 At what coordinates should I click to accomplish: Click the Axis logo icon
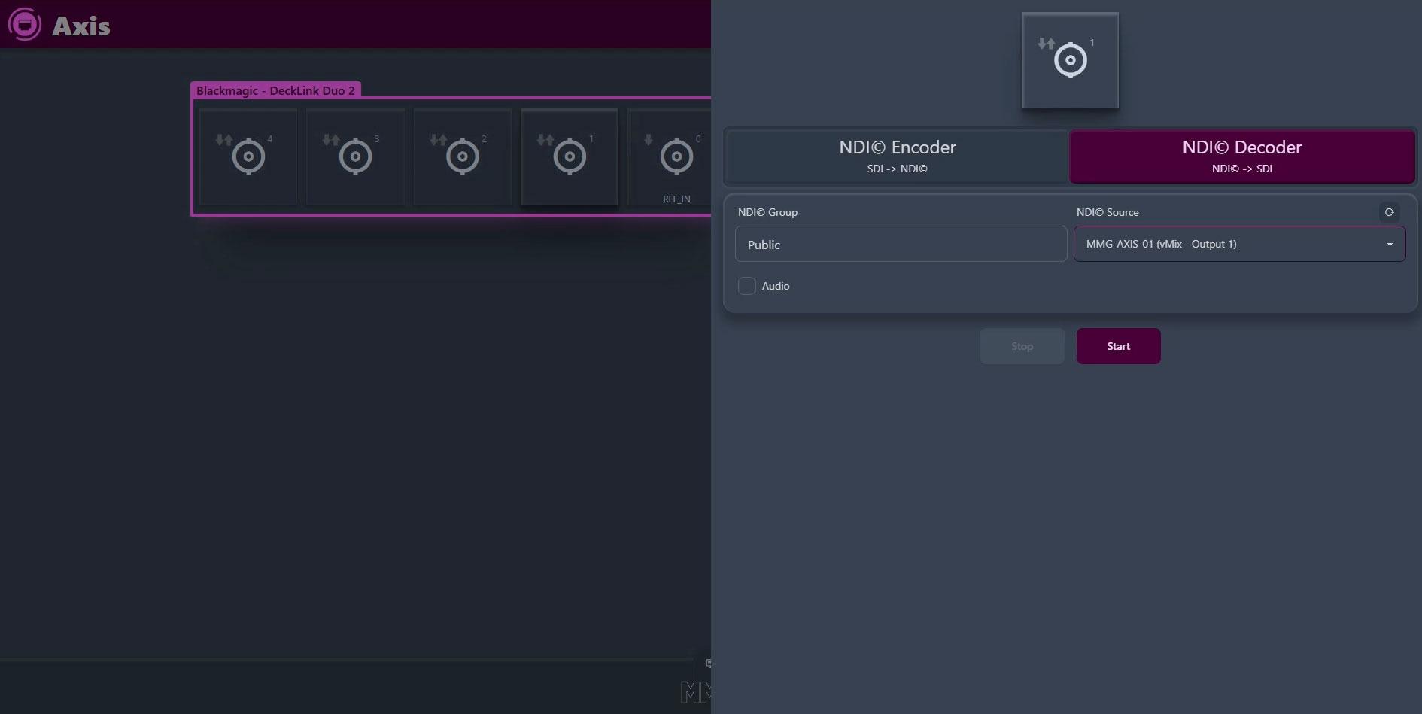point(25,25)
